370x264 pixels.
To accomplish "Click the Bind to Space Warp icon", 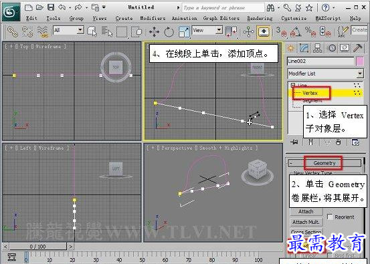I will (42, 31).
